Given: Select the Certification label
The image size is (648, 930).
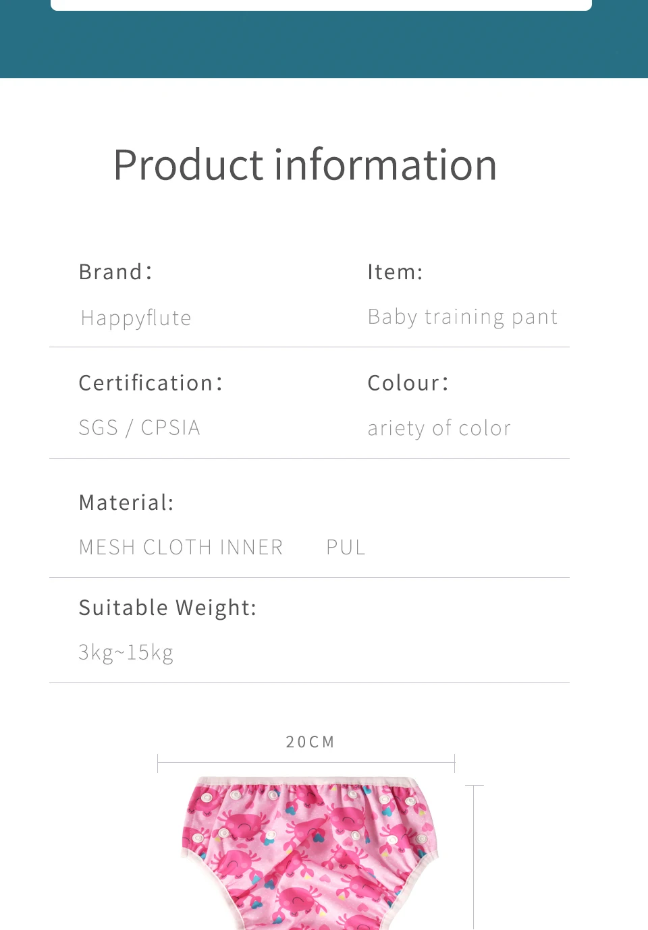Looking at the screenshot, I should (151, 383).
